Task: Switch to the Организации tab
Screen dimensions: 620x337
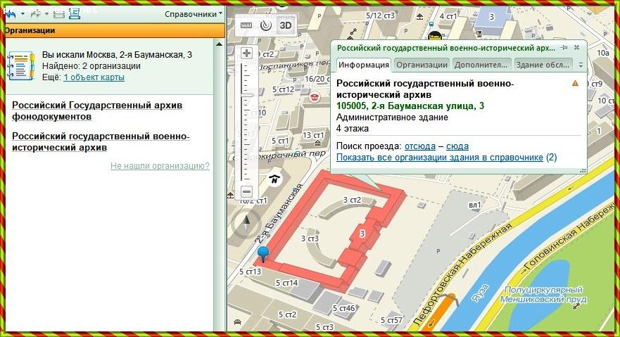Action: tap(421, 65)
